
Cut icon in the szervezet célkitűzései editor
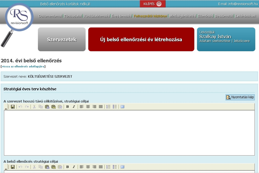(x=34, y=107)
